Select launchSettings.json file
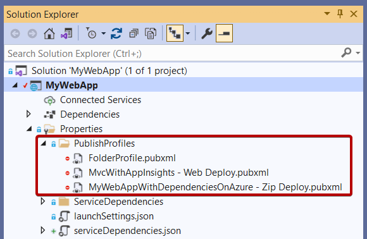The image size is (367, 239). 114,216
